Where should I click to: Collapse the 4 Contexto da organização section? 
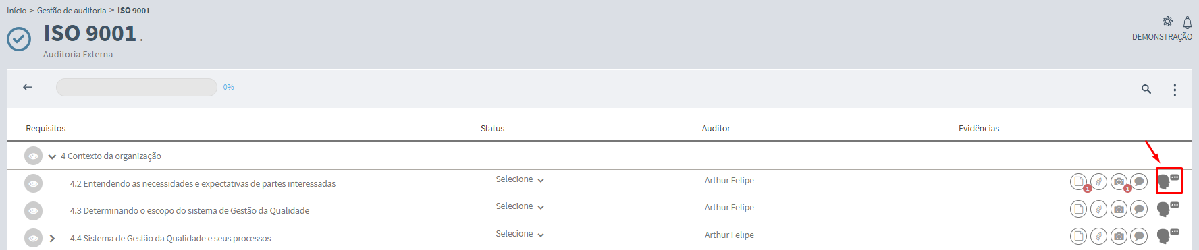pyautogui.click(x=52, y=156)
